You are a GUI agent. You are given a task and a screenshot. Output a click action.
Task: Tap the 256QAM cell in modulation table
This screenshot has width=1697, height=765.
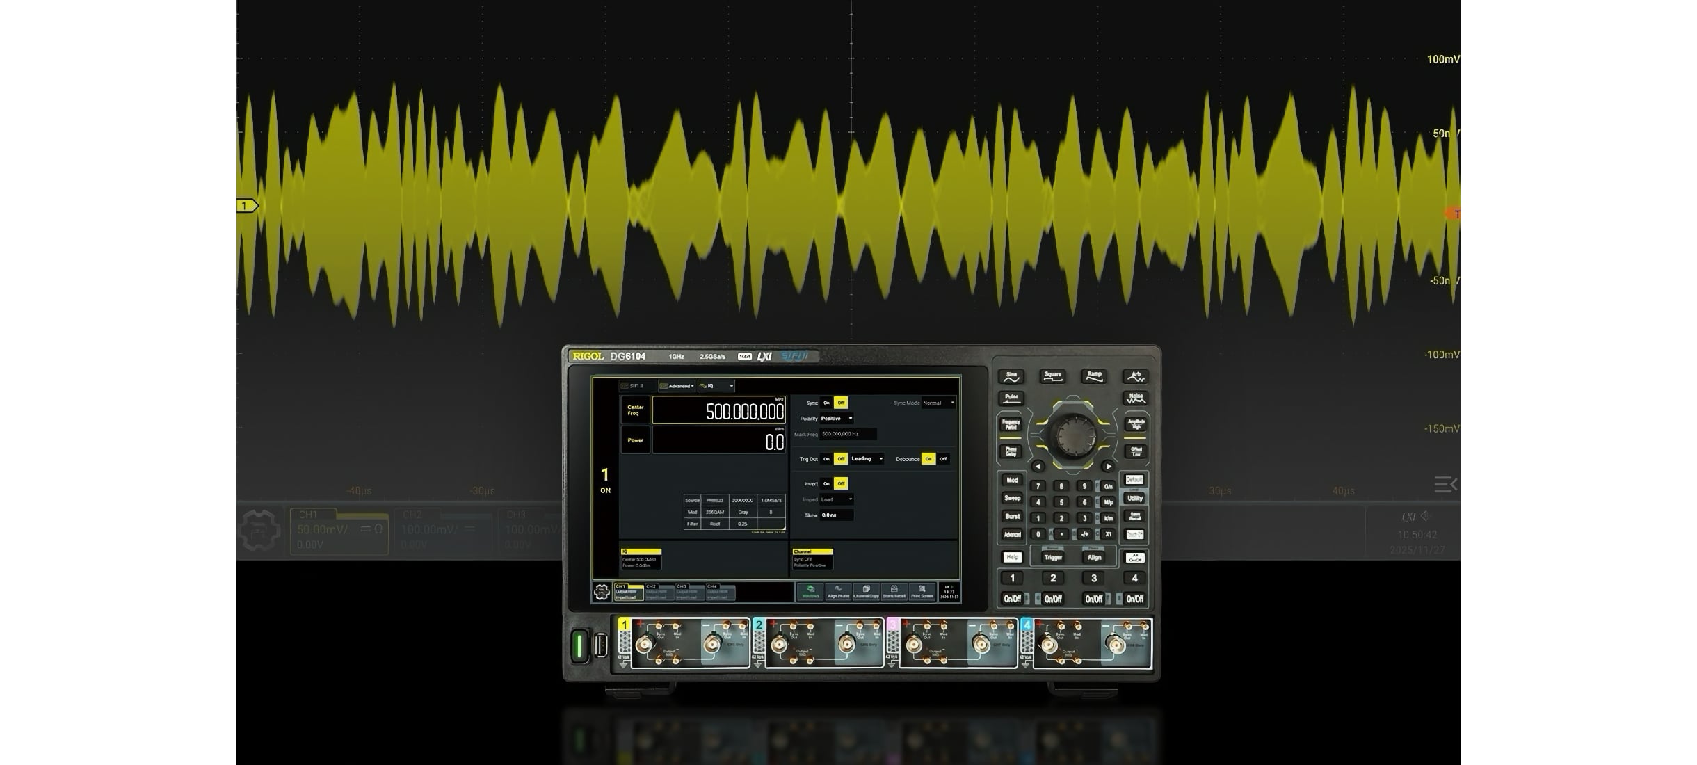point(715,512)
